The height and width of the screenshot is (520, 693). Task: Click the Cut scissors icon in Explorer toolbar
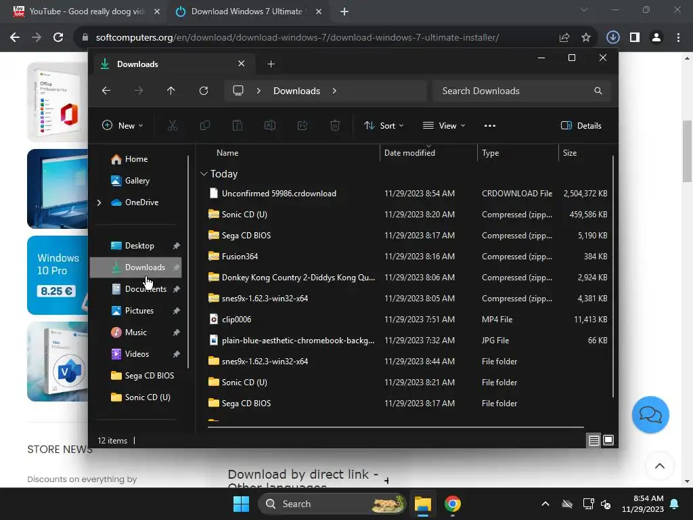[173, 125]
